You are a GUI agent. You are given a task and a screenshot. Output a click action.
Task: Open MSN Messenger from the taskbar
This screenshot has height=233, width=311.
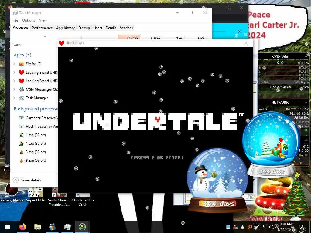(x=52, y=227)
